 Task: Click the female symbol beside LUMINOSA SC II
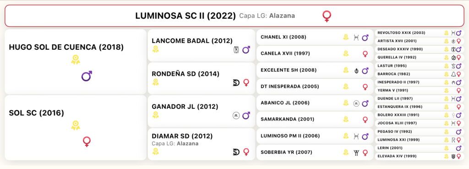coord(327,16)
